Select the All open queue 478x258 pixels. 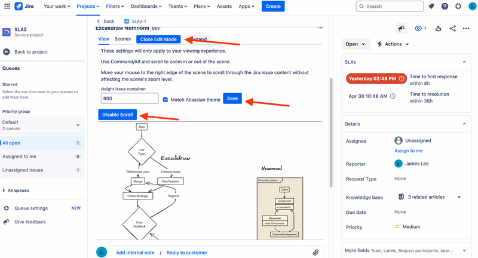pos(42,143)
